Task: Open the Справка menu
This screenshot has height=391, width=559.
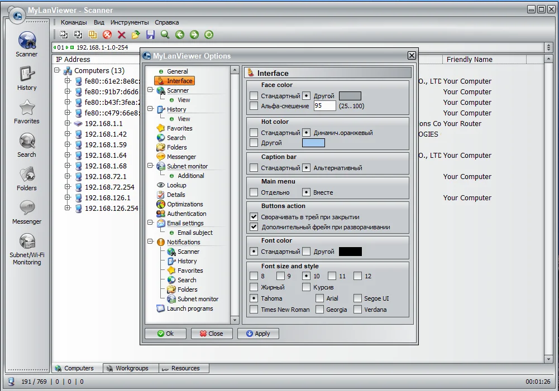Action: (167, 22)
